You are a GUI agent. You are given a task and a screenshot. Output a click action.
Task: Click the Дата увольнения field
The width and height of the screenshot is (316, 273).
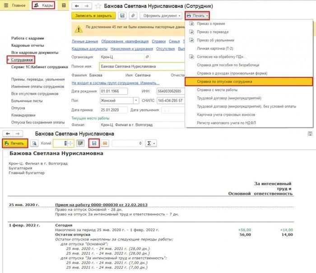[x=173, y=110]
